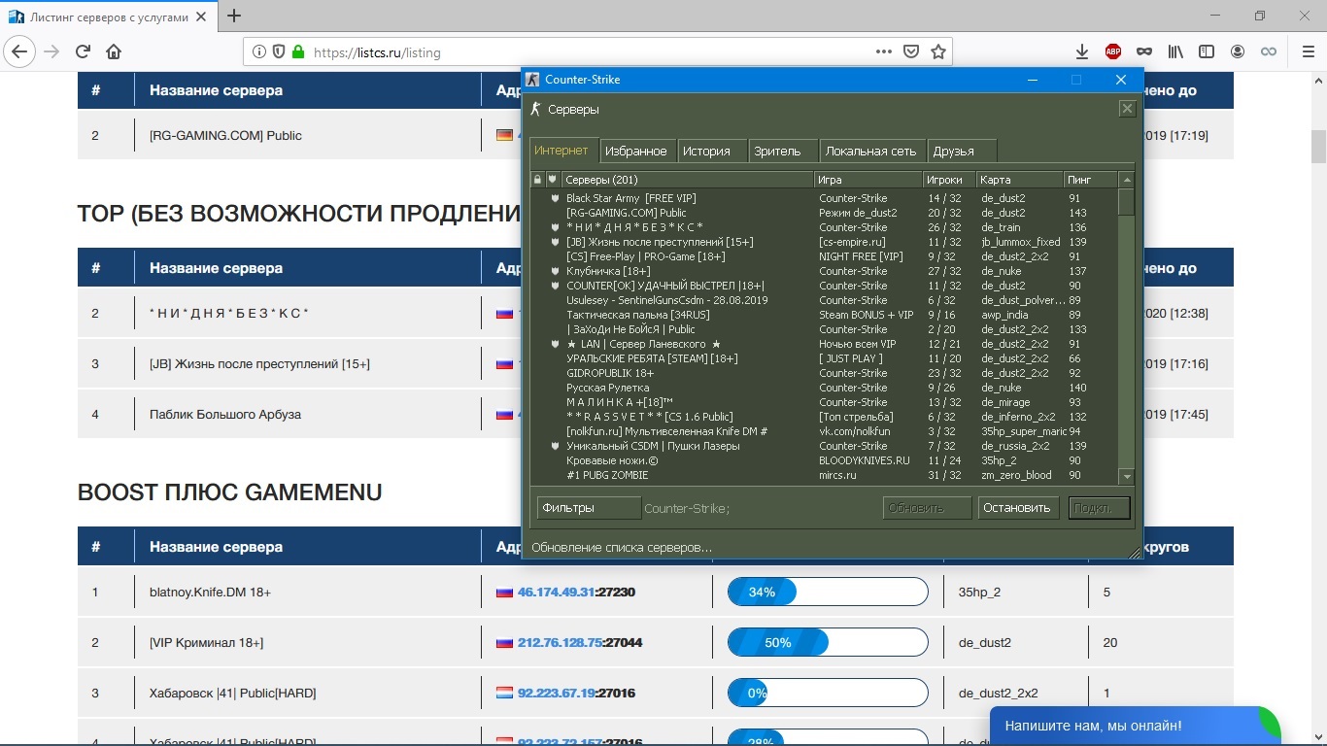Open the Firefox account menu

(x=1238, y=51)
